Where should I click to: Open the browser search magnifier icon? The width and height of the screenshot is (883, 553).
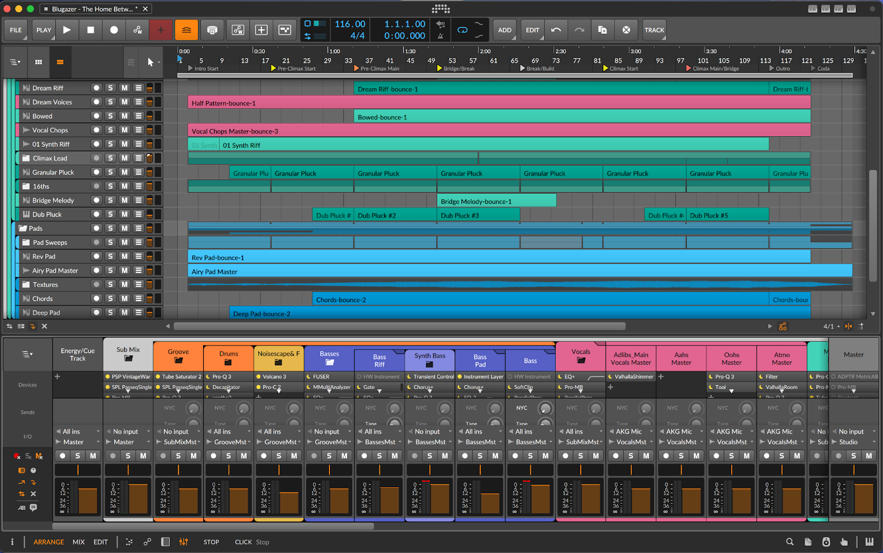tap(790, 542)
